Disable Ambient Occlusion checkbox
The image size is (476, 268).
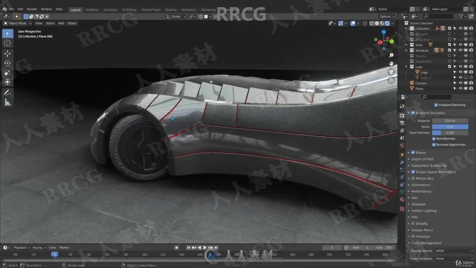(x=413, y=113)
